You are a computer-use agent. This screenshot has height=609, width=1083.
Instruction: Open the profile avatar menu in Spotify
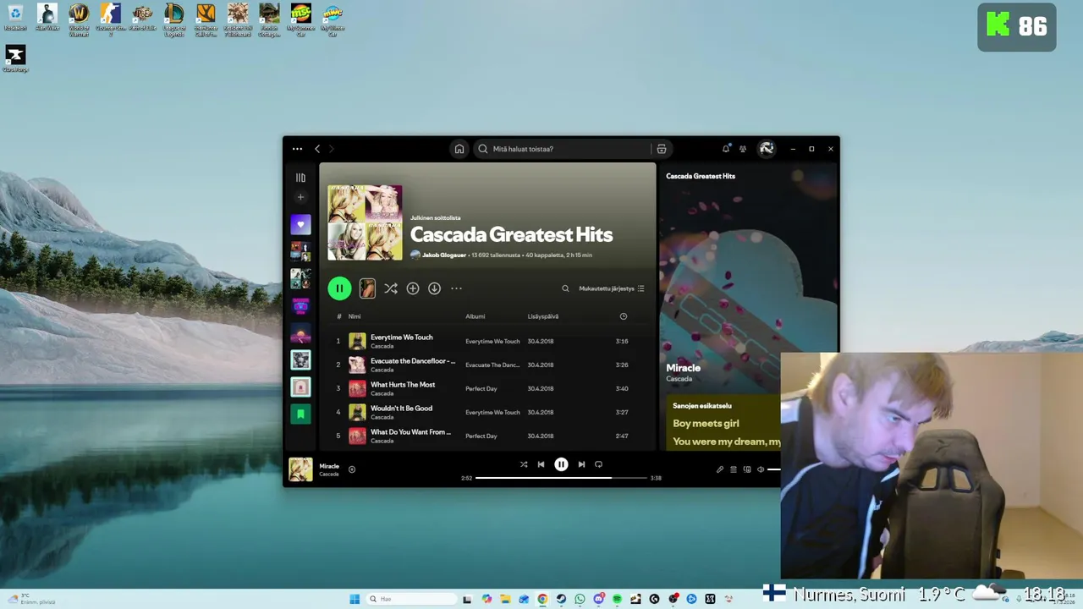pyautogui.click(x=767, y=149)
